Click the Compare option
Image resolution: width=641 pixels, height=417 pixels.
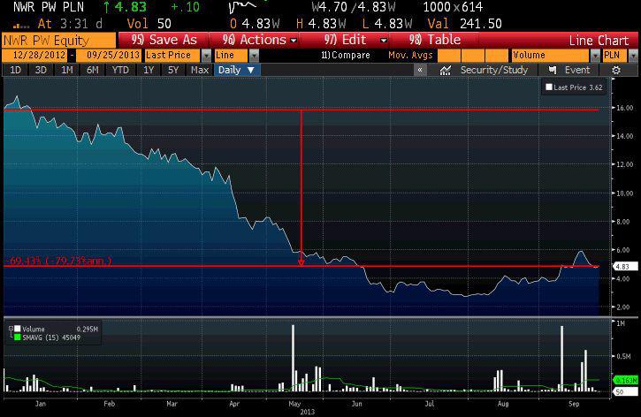345,55
